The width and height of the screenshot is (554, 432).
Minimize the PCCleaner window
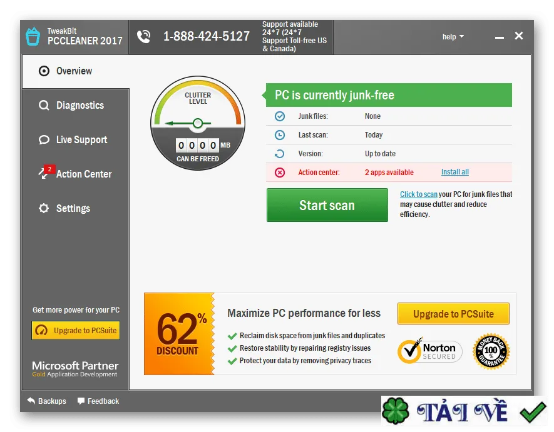pyautogui.click(x=500, y=37)
